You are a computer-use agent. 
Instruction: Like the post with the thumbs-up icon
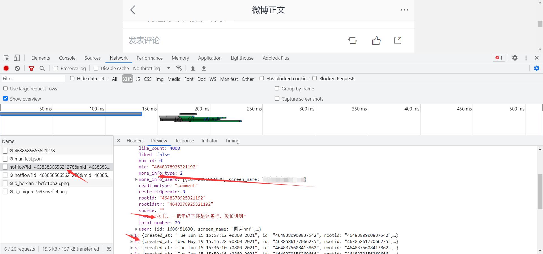(376, 40)
